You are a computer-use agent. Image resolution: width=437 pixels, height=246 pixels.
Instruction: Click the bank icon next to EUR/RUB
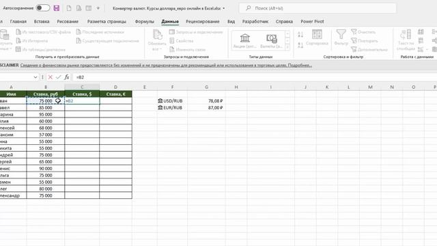coord(160,107)
